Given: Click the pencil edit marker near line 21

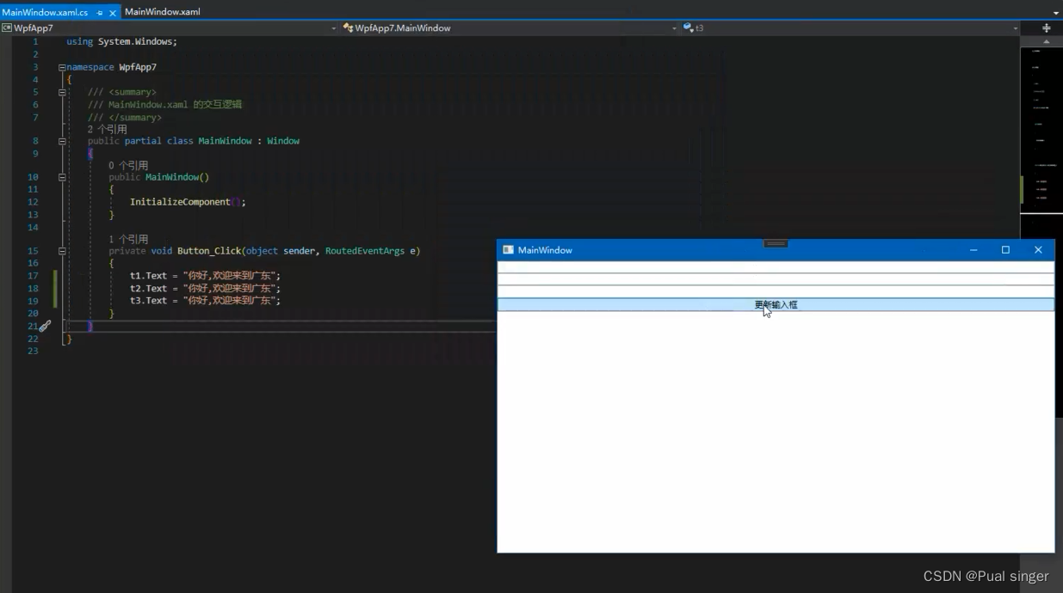Looking at the screenshot, I should point(45,326).
